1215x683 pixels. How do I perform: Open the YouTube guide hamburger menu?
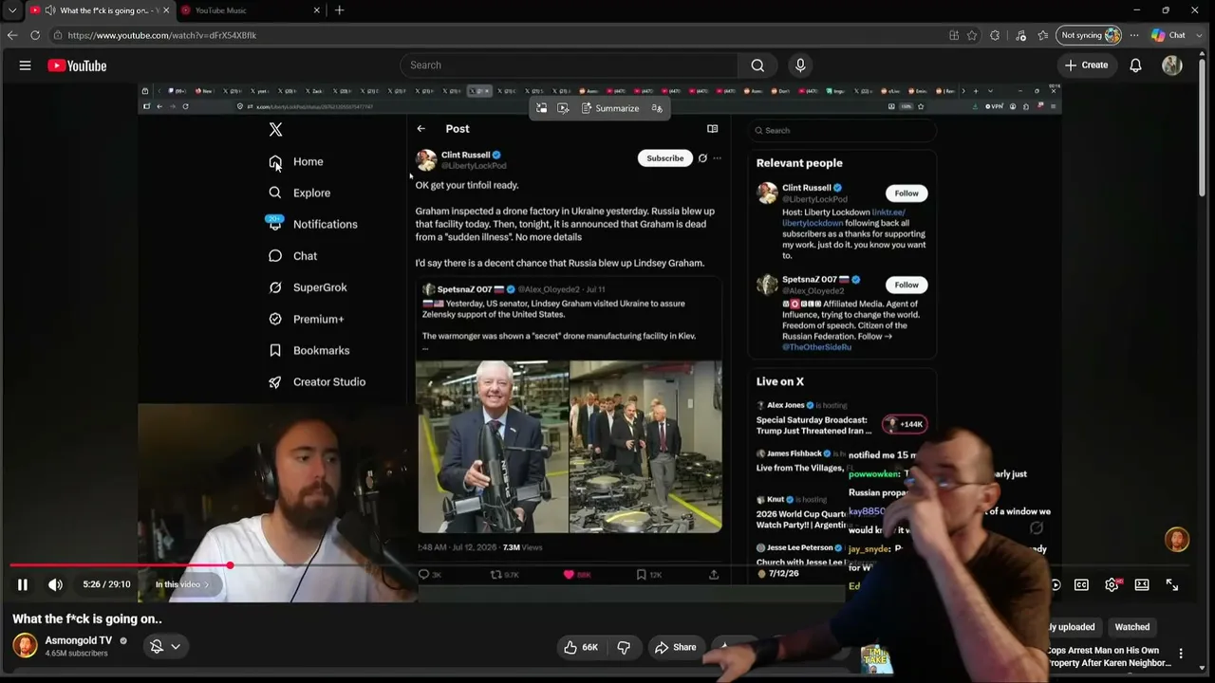(26, 65)
